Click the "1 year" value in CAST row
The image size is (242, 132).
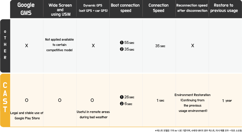tap(227, 101)
